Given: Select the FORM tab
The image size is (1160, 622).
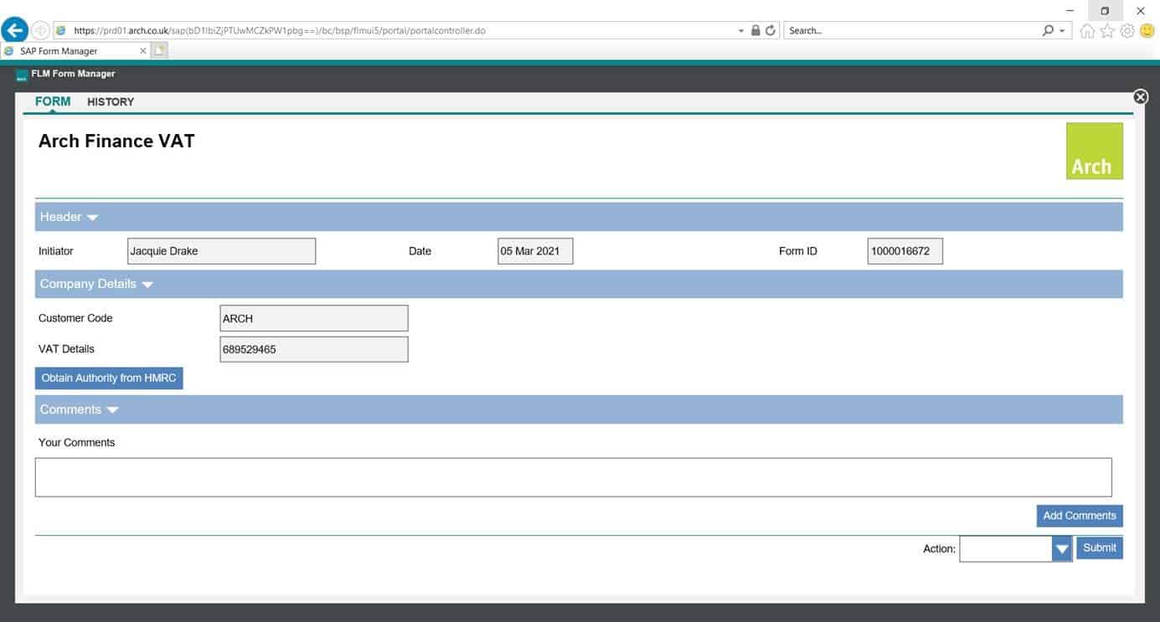Looking at the screenshot, I should (x=53, y=102).
